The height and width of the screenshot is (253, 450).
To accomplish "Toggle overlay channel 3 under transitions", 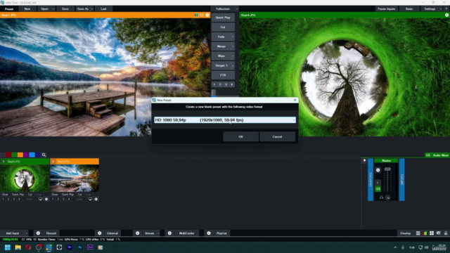I will pyautogui.click(x=226, y=84).
